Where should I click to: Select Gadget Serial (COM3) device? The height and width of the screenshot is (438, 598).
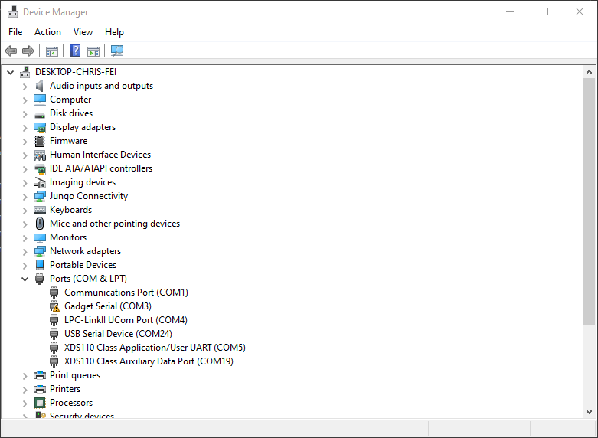tap(107, 306)
